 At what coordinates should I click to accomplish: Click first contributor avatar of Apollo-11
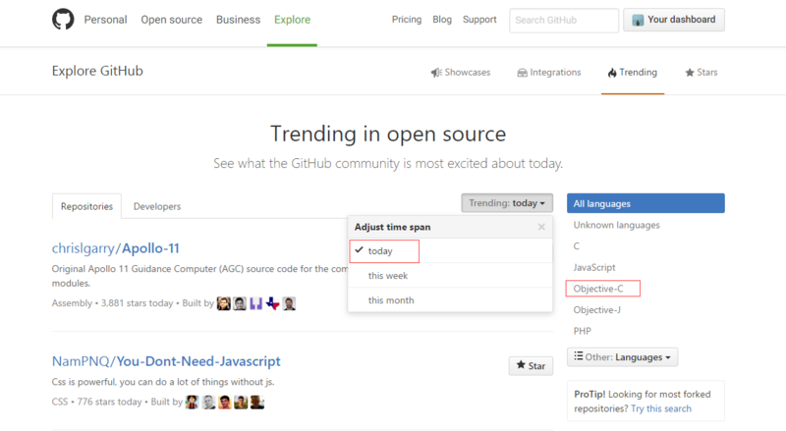224,303
